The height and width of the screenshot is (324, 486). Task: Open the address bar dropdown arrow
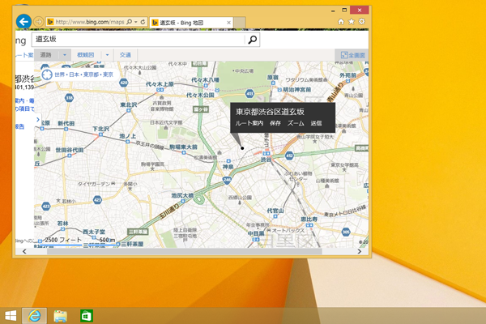click(x=136, y=22)
